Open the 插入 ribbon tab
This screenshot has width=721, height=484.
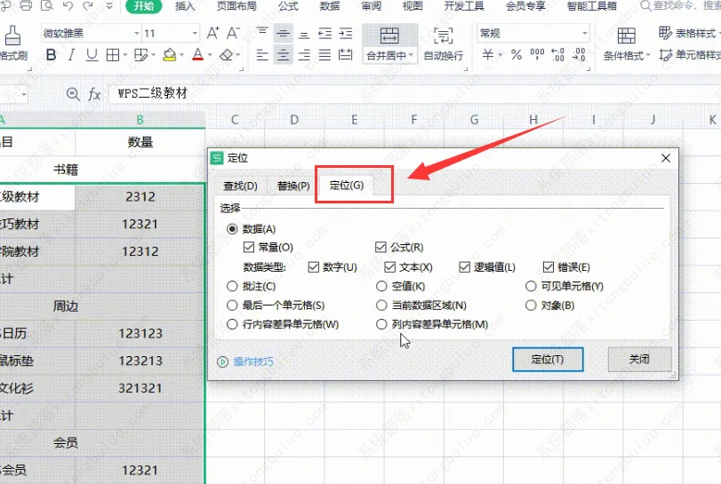click(x=185, y=6)
